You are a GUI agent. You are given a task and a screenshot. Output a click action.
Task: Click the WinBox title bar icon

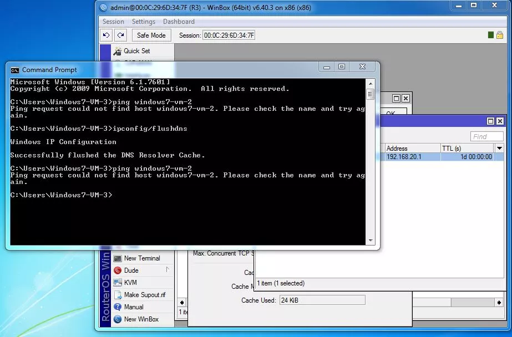[104, 8]
